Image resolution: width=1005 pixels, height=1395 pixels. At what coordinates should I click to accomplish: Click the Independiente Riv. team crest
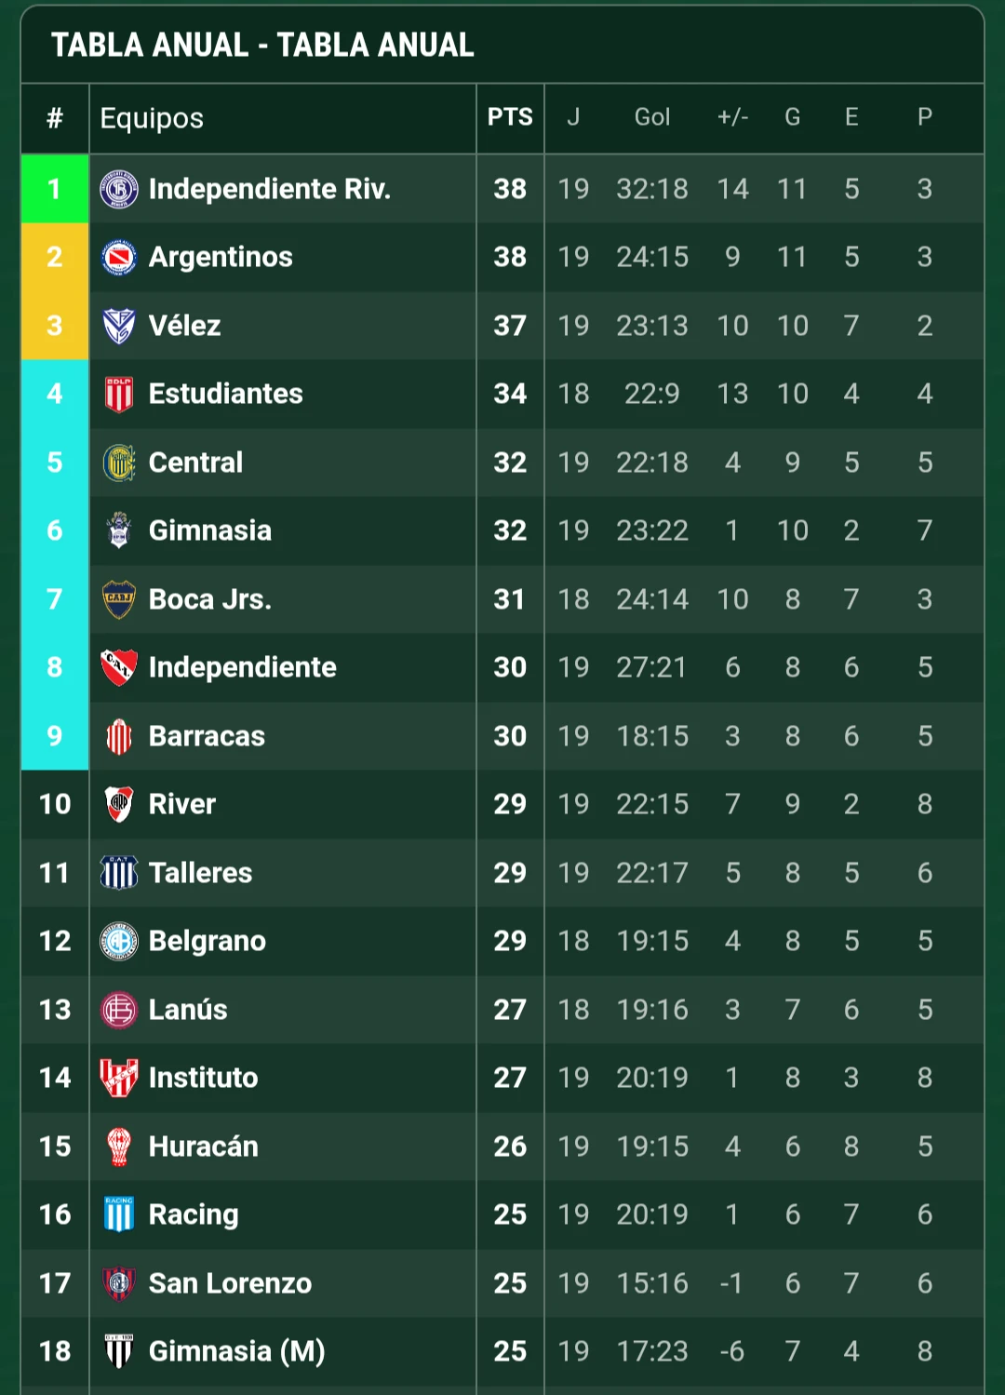(x=119, y=189)
